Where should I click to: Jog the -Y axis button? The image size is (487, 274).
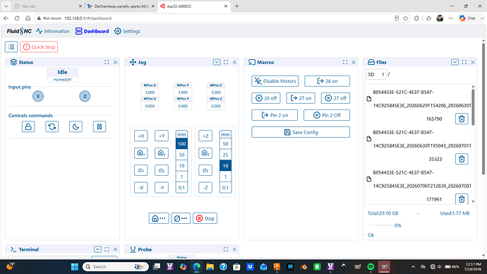162,188
